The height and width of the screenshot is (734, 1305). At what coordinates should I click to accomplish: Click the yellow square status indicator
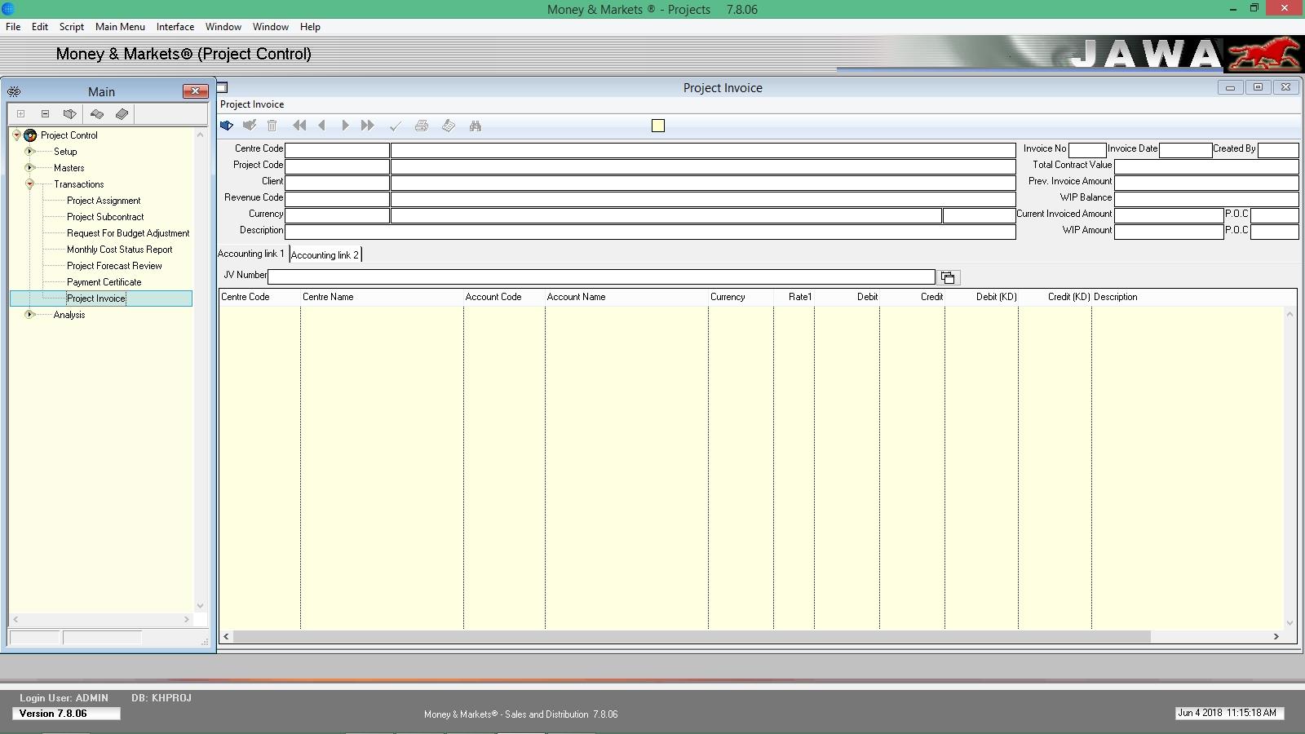point(658,126)
